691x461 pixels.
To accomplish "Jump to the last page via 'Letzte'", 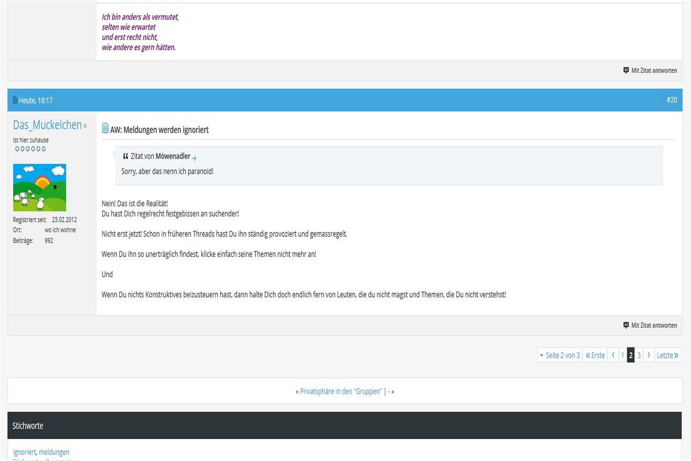I will tap(667, 355).
